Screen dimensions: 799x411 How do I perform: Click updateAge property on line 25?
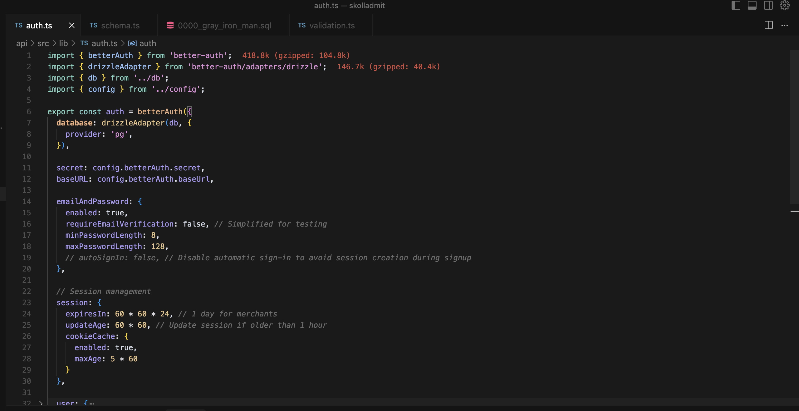pos(86,325)
